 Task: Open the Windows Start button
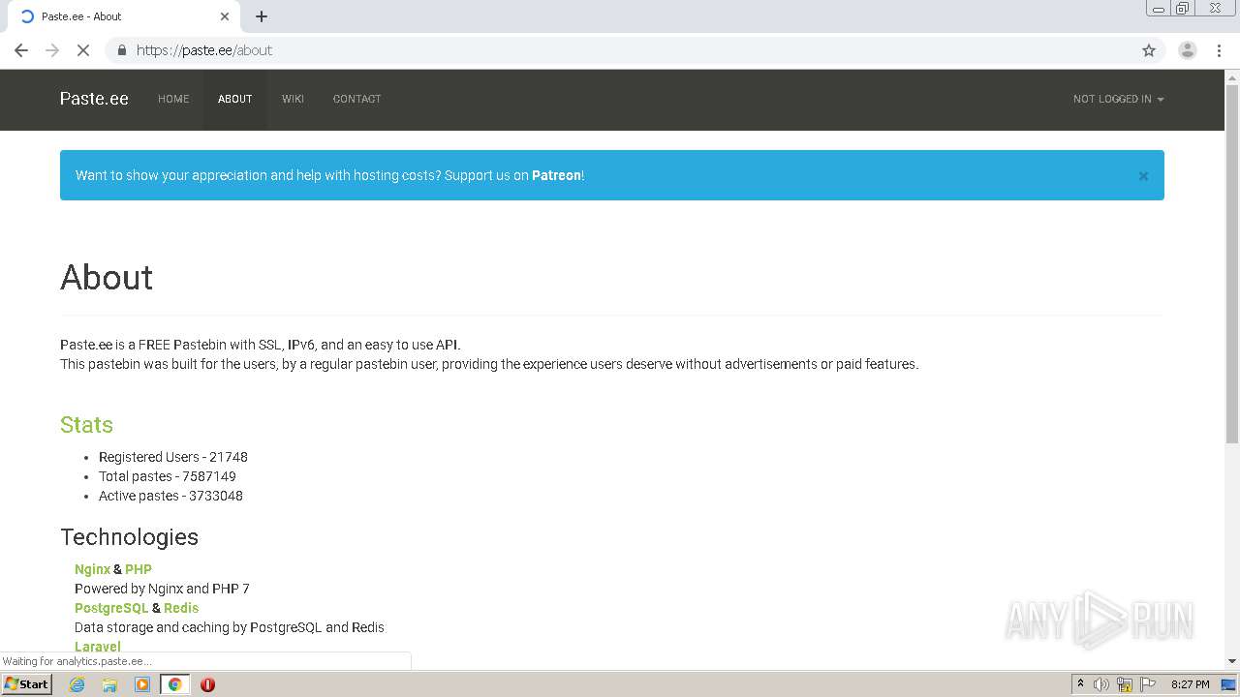click(26, 684)
